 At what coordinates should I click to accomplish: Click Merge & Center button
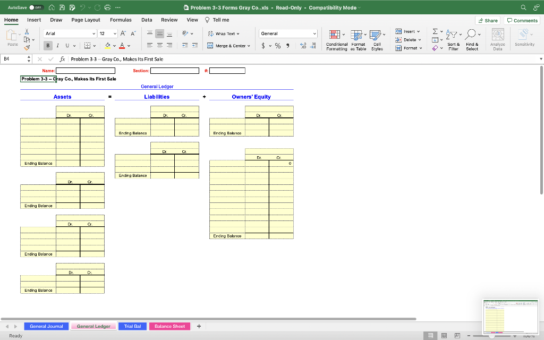point(228,46)
